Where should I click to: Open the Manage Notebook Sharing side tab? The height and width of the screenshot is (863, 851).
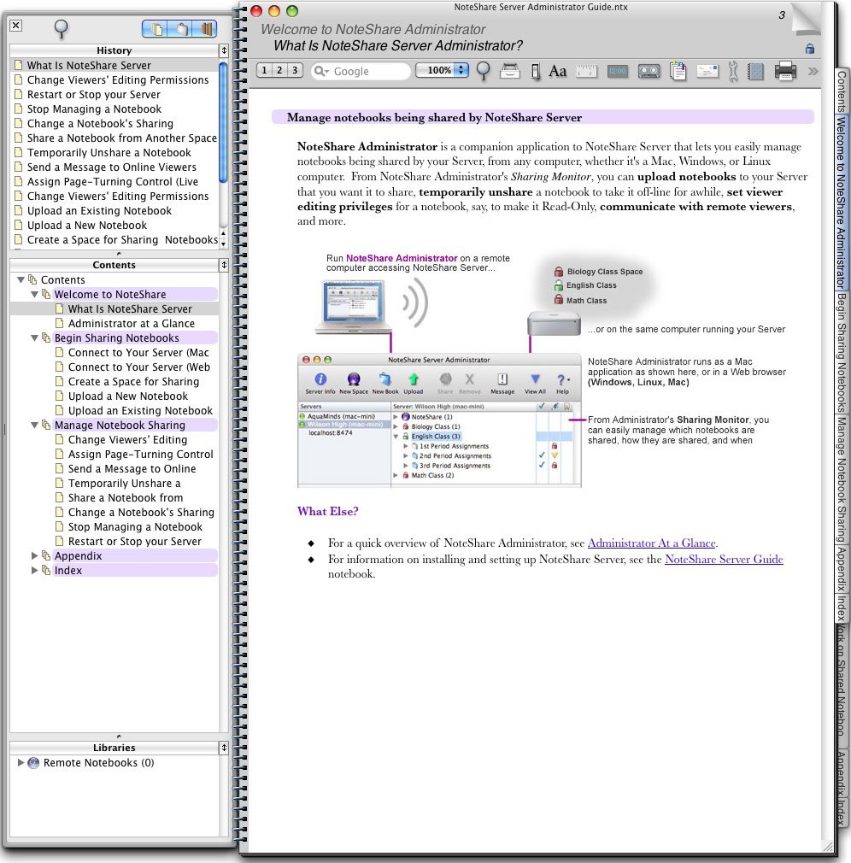(841, 478)
